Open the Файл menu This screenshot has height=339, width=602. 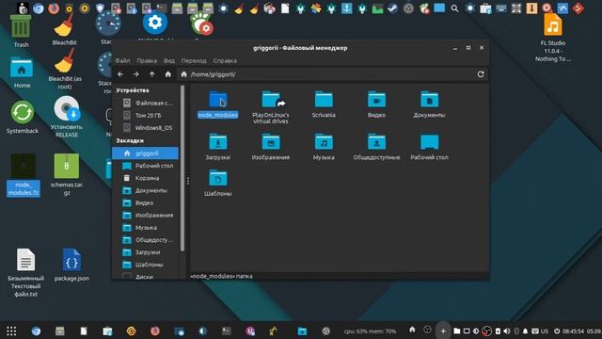point(122,60)
